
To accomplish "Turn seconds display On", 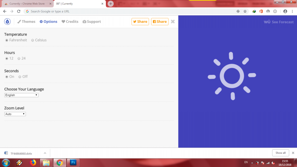I will pos(7,77).
